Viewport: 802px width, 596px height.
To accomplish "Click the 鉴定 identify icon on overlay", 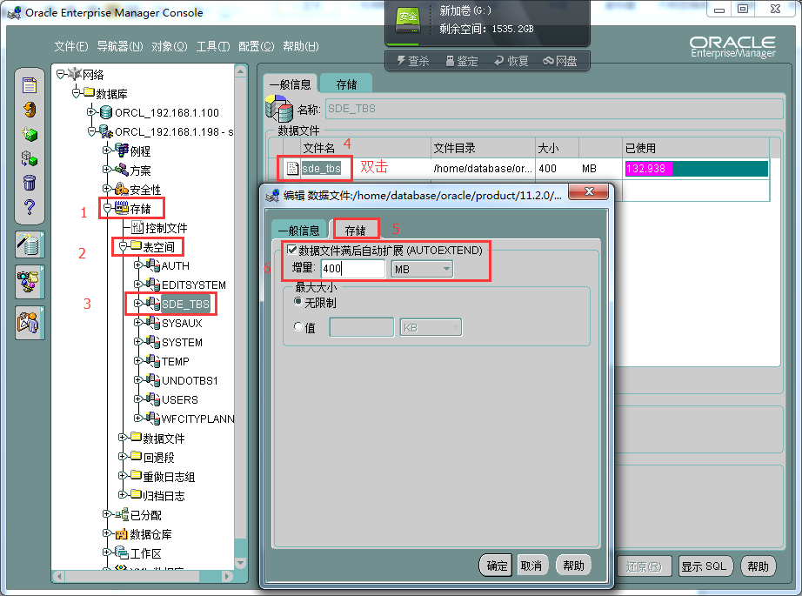I will click(450, 61).
